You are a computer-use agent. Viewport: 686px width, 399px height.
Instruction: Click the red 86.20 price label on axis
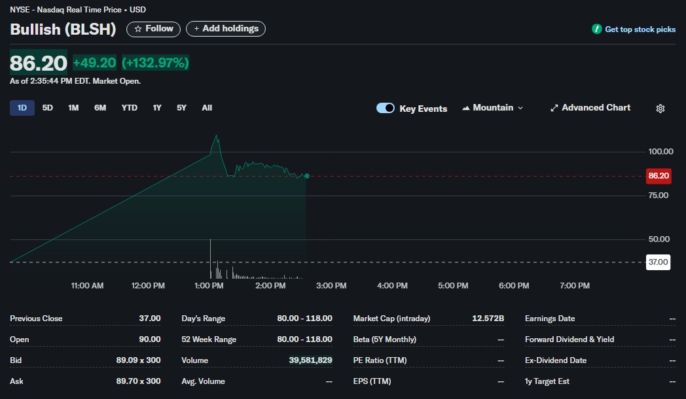click(x=659, y=176)
